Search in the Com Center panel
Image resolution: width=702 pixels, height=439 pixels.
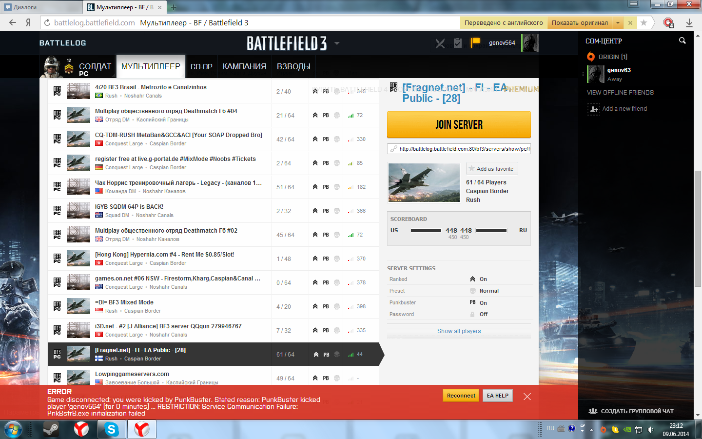pyautogui.click(x=682, y=41)
